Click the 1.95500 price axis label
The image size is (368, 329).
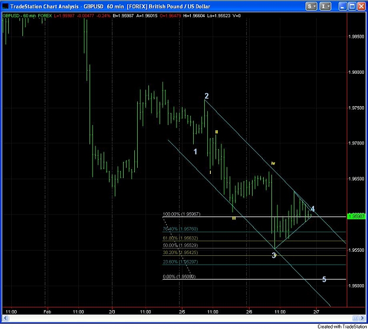[356, 250]
